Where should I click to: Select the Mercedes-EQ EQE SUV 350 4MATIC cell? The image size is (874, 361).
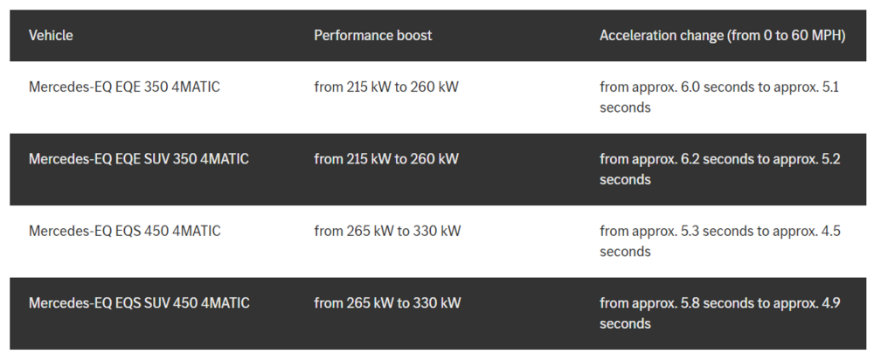139,159
